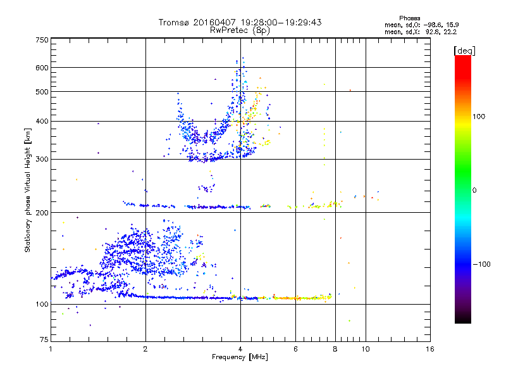Image resolution: width=506 pixels, height=380 pixels.
Task: Click the x-axis '2' tick label
Action: pyautogui.click(x=145, y=349)
